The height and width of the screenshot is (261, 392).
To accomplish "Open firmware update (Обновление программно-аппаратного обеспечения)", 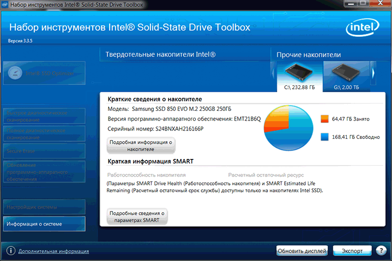I will (44, 172).
